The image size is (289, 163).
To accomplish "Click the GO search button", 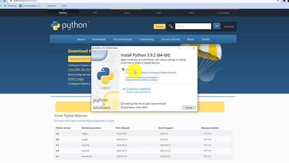I will [217, 26].
